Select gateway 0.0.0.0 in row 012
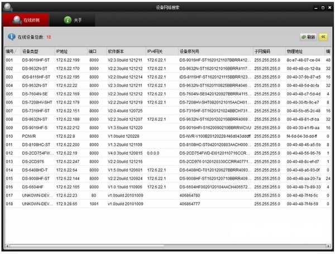The image size is (335, 254). [153, 153]
